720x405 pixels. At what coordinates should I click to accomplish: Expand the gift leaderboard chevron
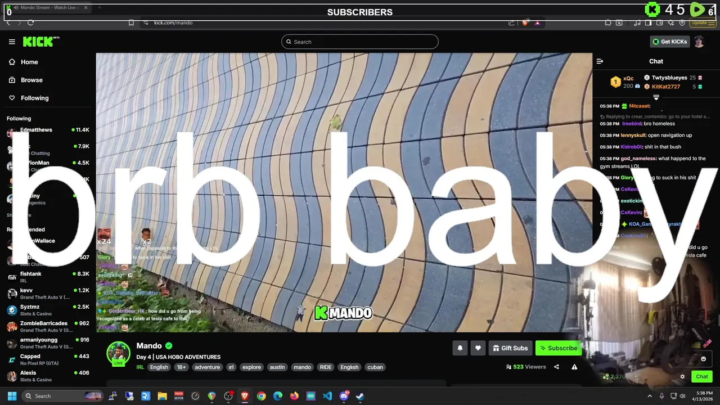tap(656, 97)
